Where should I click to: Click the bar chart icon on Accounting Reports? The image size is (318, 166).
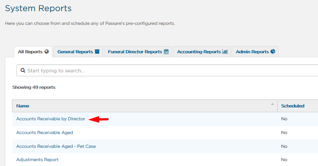pos(225,51)
